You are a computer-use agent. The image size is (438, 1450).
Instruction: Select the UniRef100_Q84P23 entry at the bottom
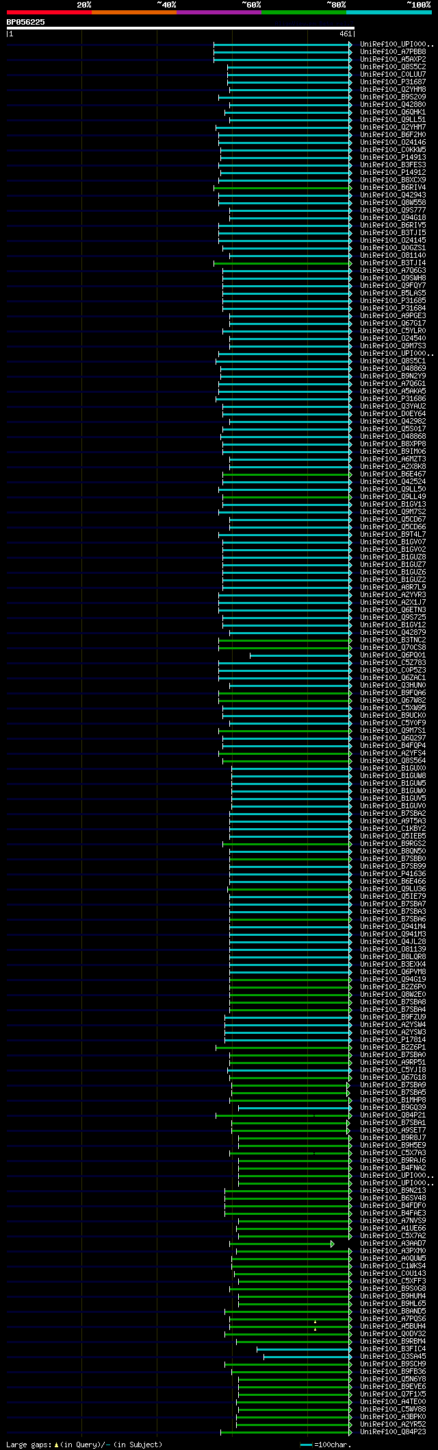393,1431
